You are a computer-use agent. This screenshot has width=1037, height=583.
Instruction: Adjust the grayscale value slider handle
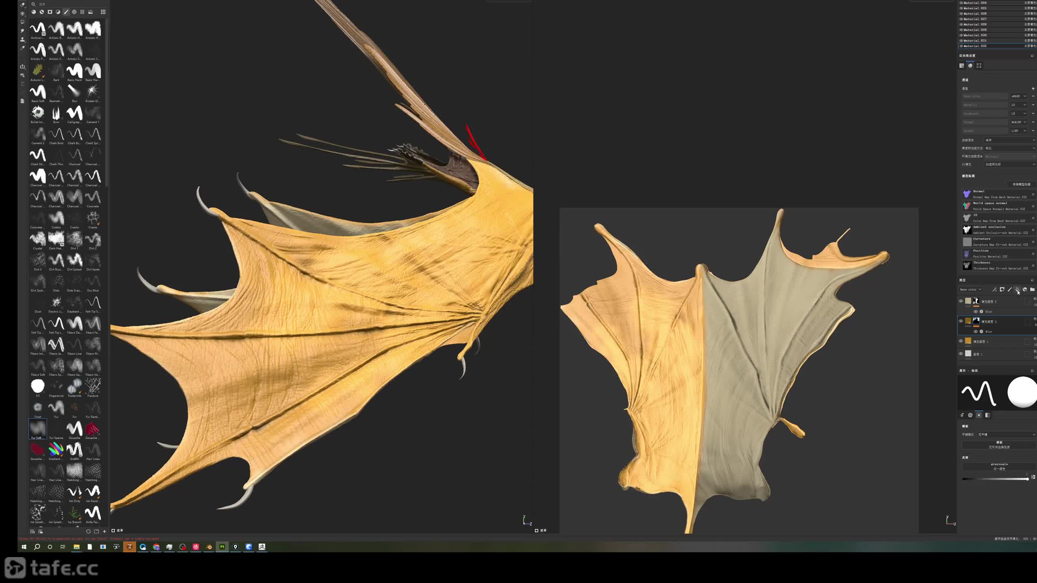[x=1027, y=479]
